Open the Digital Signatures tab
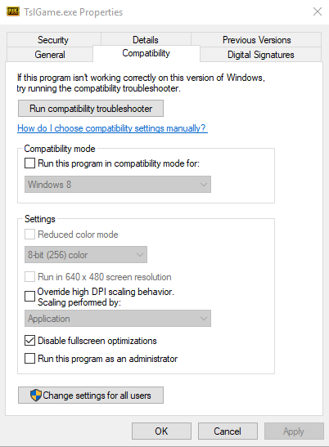Viewport: 329px width, 447px height. [261, 54]
